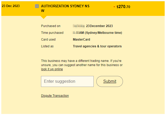The width and height of the screenshot is (166, 115).
Task: Select the MasterCard card value
Action: (x=81, y=40)
